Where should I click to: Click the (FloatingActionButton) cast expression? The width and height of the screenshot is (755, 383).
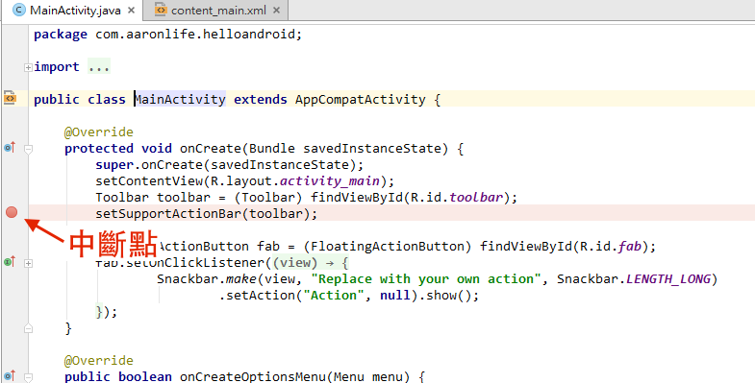388,247
